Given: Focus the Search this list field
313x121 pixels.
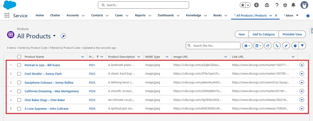Looking at the screenshot, I should 213,46.
